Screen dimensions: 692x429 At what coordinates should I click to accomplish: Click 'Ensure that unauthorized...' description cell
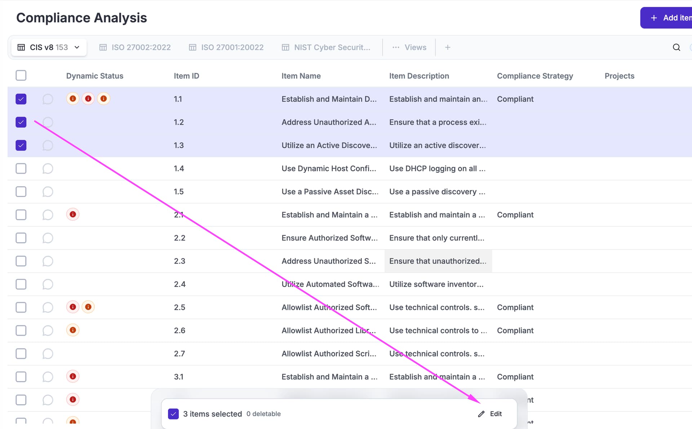pos(438,261)
